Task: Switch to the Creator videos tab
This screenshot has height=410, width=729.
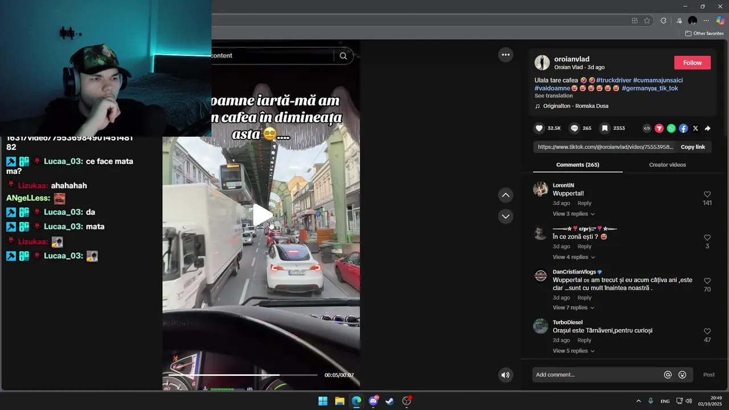Action: [x=667, y=165]
